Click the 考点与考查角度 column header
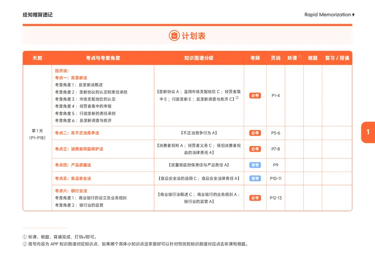 (103, 58)
